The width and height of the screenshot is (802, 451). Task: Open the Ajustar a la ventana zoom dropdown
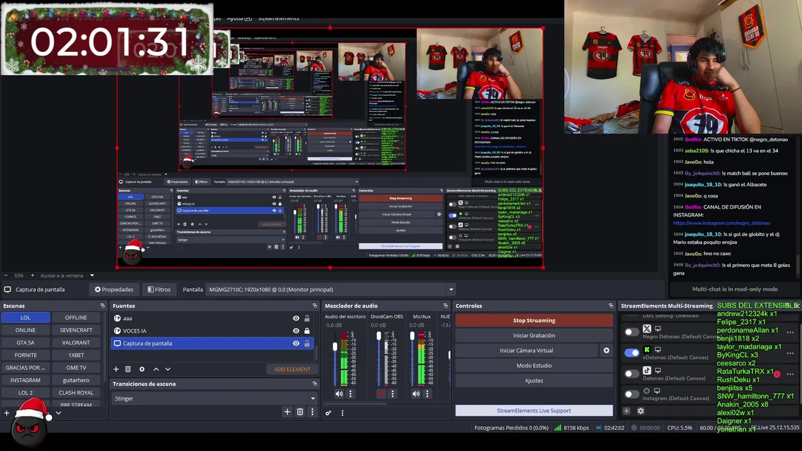[91, 276]
